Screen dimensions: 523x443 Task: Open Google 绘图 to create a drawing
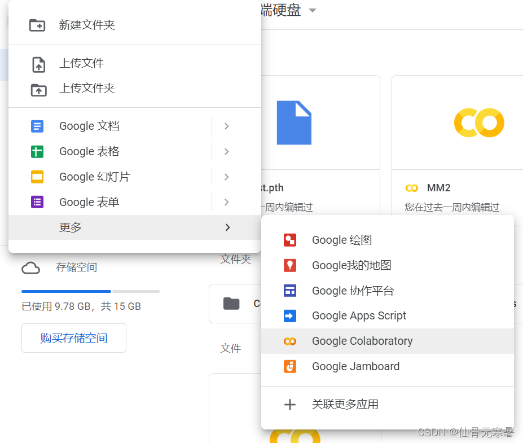341,240
